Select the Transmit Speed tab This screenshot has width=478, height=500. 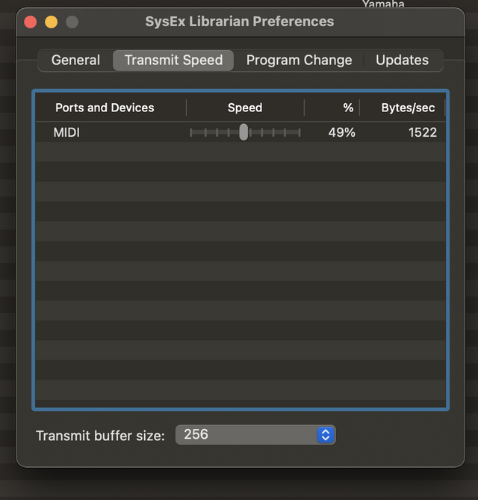point(173,61)
